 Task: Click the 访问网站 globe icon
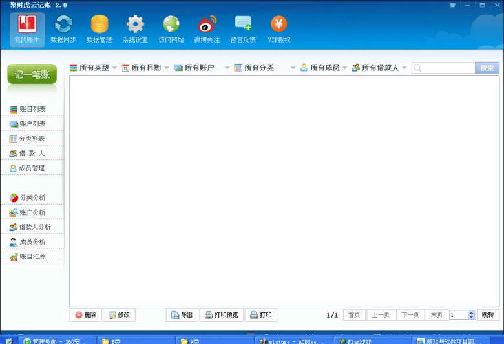(x=171, y=29)
